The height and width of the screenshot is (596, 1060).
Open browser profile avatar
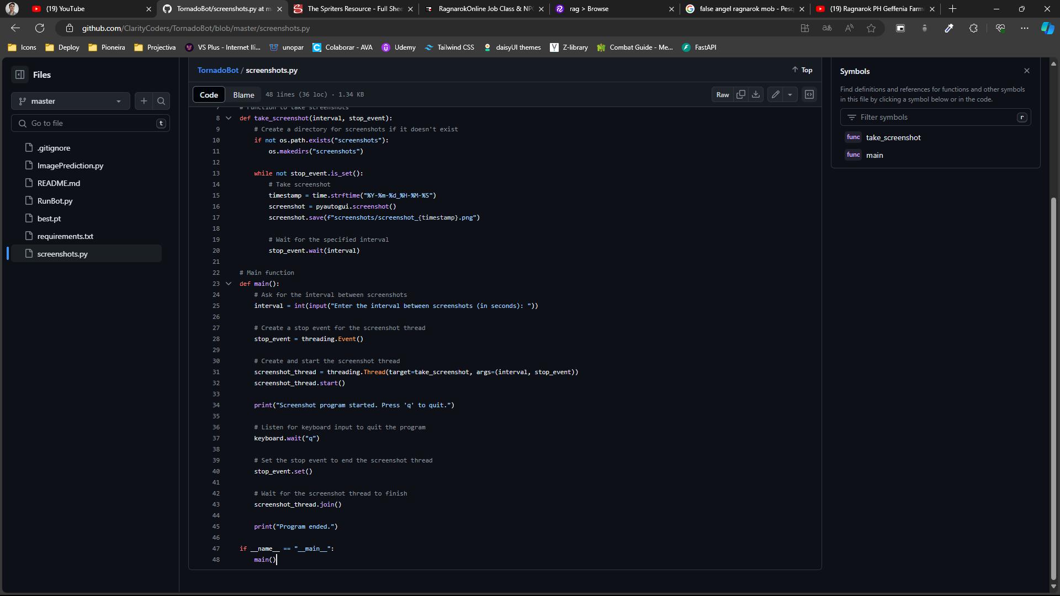click(x=12, y=9)
